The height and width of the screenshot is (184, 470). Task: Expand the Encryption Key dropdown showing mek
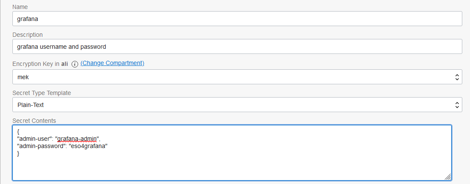(237, 77)
